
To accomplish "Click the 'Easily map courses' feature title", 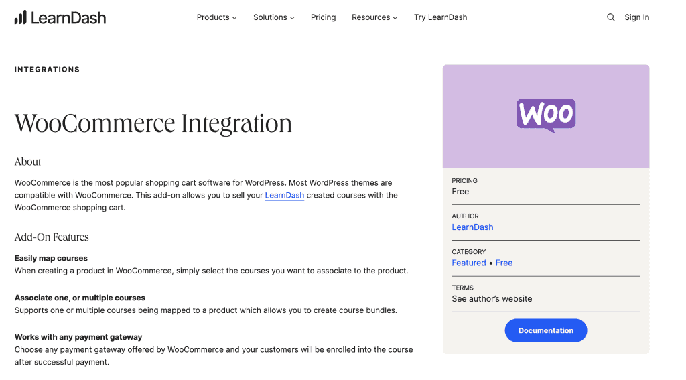I will click(51, 258).
